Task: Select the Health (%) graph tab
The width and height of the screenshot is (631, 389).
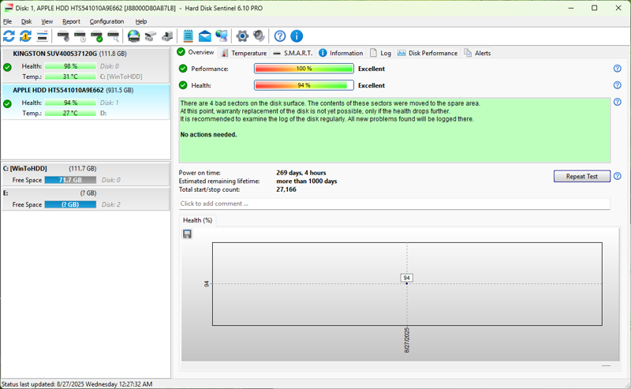Action: [x=197, y=220]
